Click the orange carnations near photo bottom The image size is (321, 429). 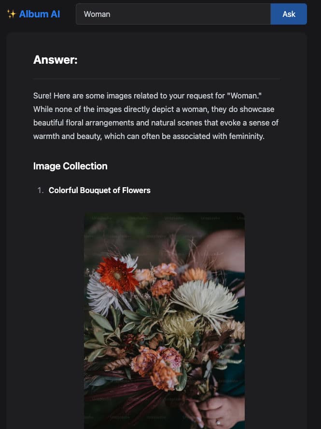156,367
